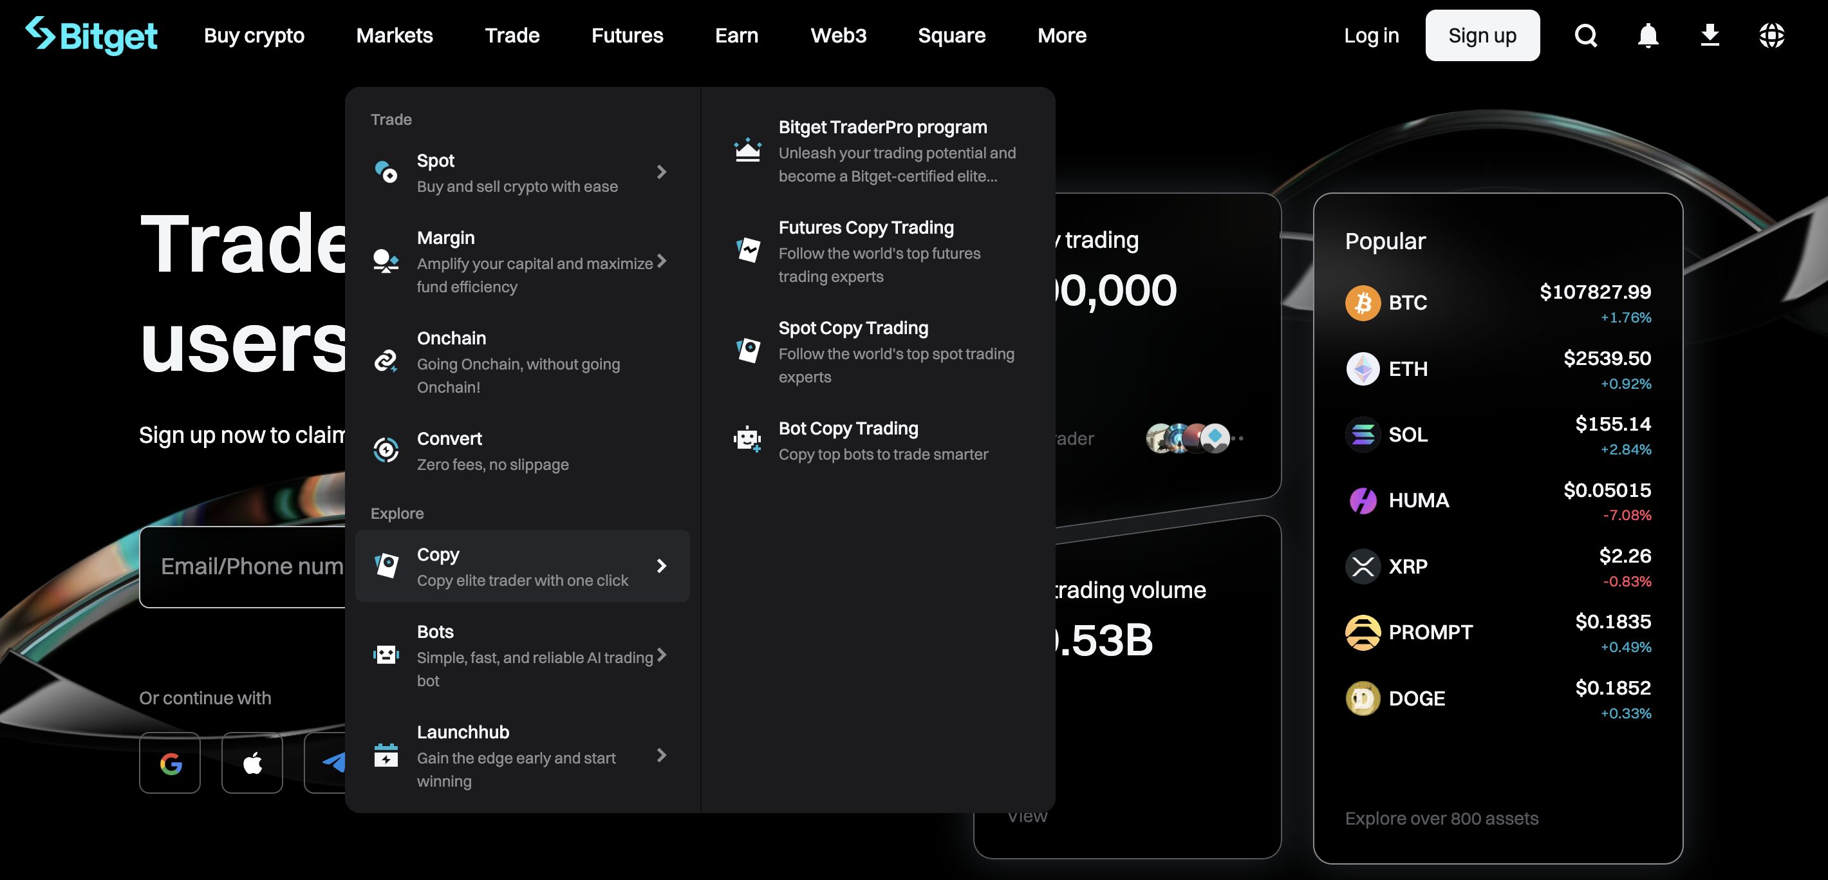Viewport: 1828px width, 880px height.
Task: Expand the Margin submenu chevron
Action: point(662,261)
